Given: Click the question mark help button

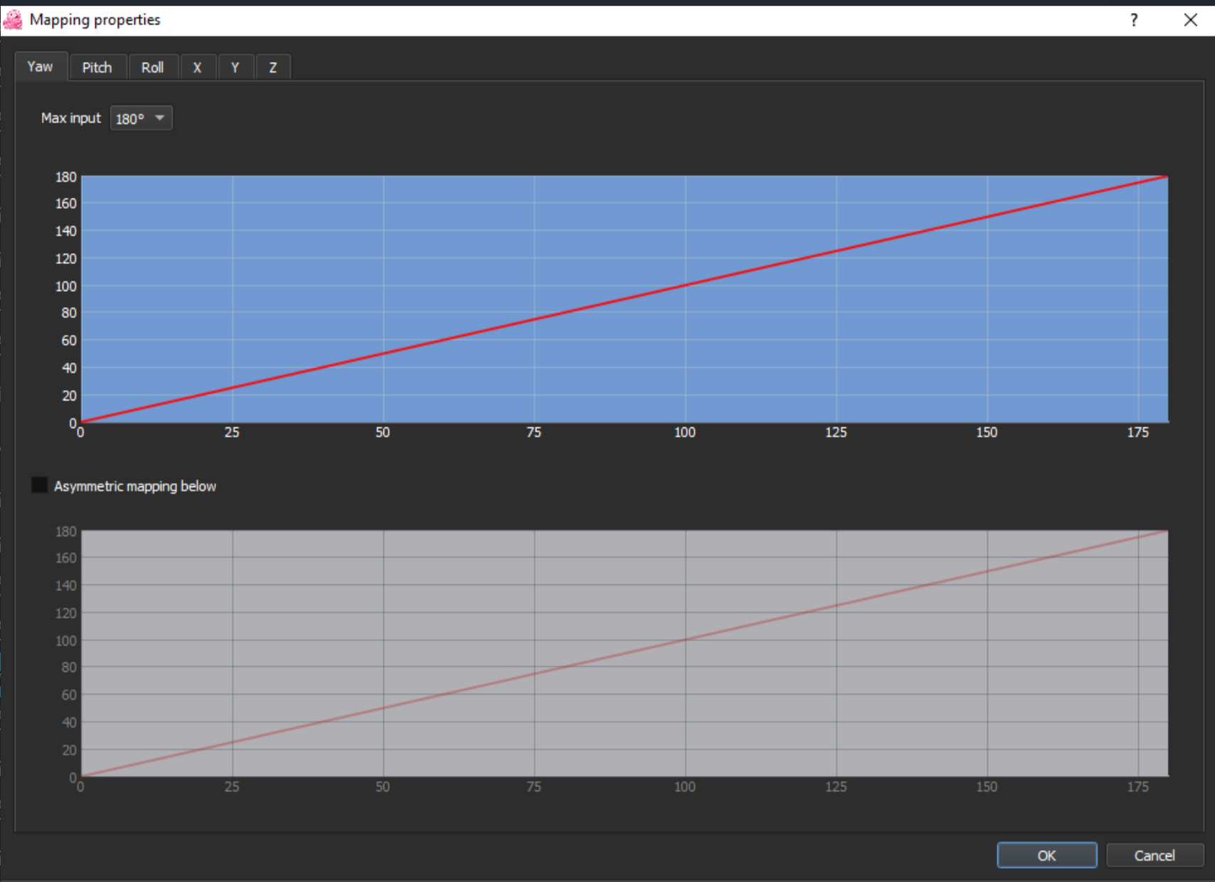Looking at the screenshot, I should point(1134,20).
